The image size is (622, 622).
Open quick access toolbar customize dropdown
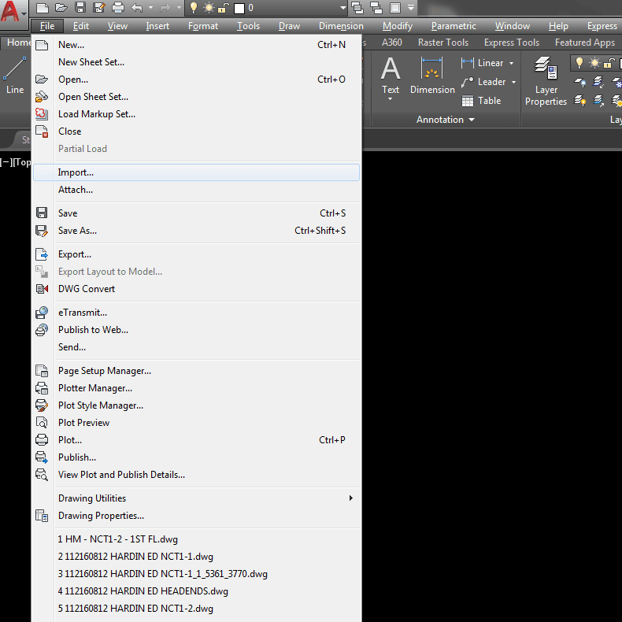pos(411,7)
